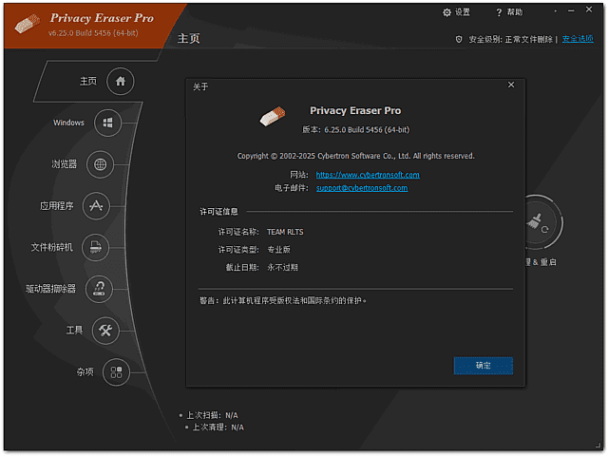Click the support@cybertronsoft.com email link
This screenshot has height=456, width=608.
(362, 188)
